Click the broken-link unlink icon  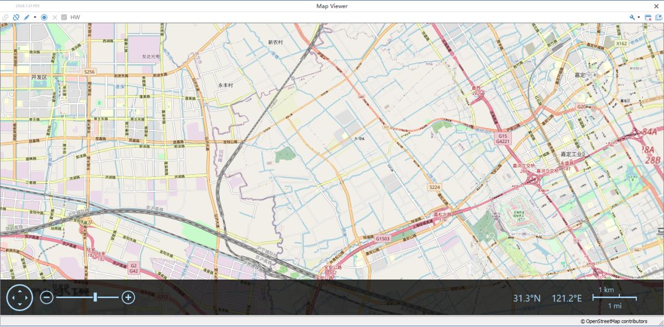click(16, 17)
